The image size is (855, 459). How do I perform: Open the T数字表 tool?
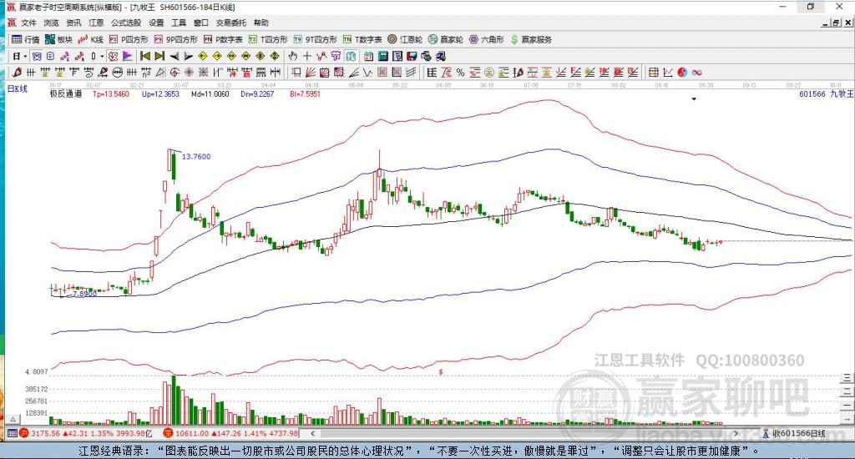pyautogui.click(x=362, y=39)
